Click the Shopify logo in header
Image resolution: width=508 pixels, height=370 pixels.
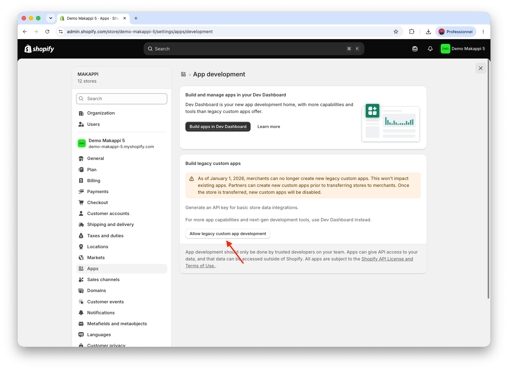[39, 49]
